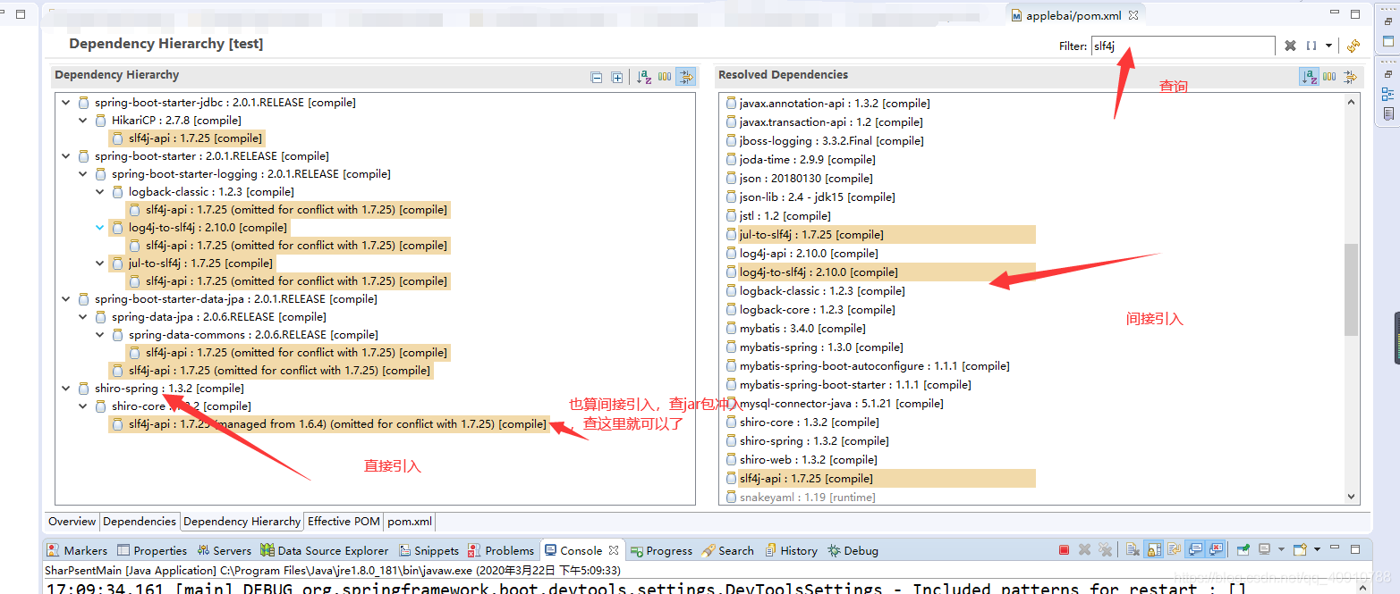Toggle show groupId in Dependency Hierarchy panel
This screenshot has width=1400, height=594.
coord(665,78)
